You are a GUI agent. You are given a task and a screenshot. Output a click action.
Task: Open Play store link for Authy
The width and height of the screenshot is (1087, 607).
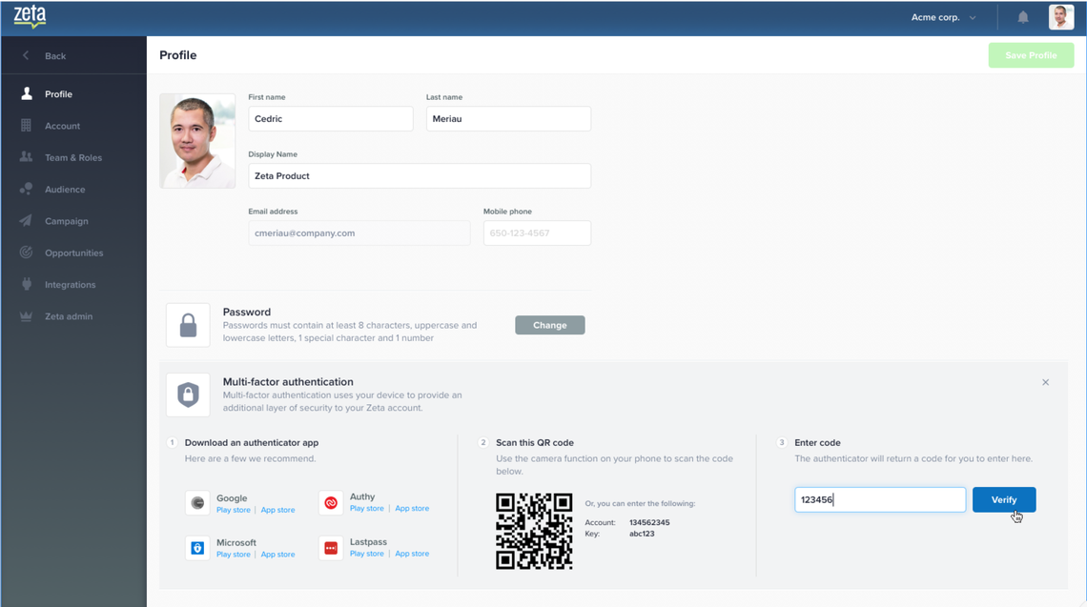pos(366,509)
